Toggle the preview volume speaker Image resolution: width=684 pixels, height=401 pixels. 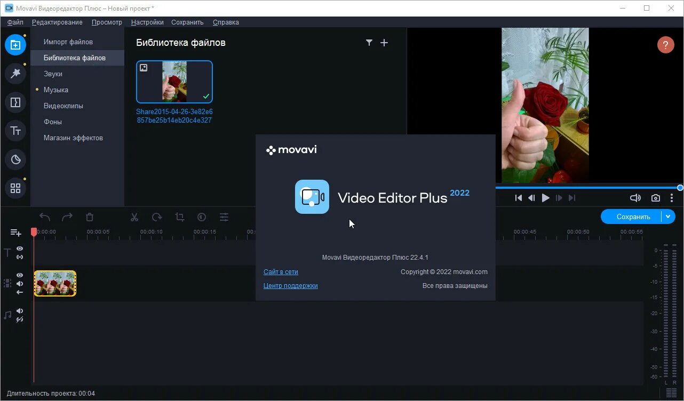tap(635, 198)
